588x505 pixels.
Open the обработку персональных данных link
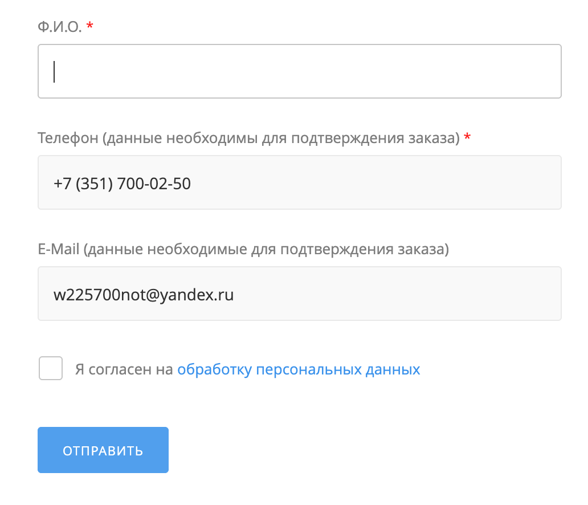(299, 369)
